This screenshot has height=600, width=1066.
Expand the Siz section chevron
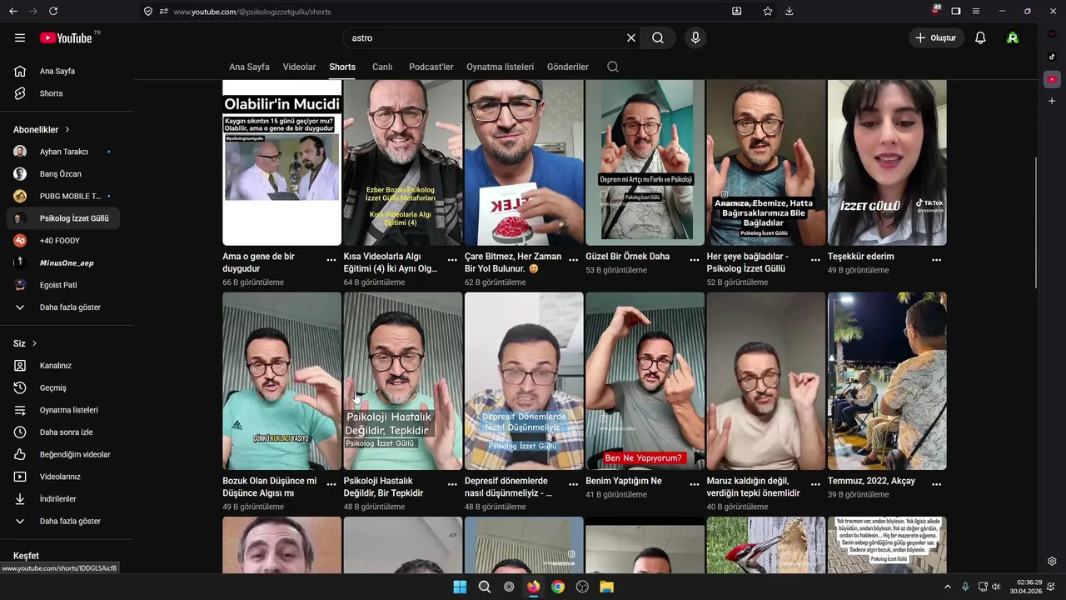pos(34,343)
